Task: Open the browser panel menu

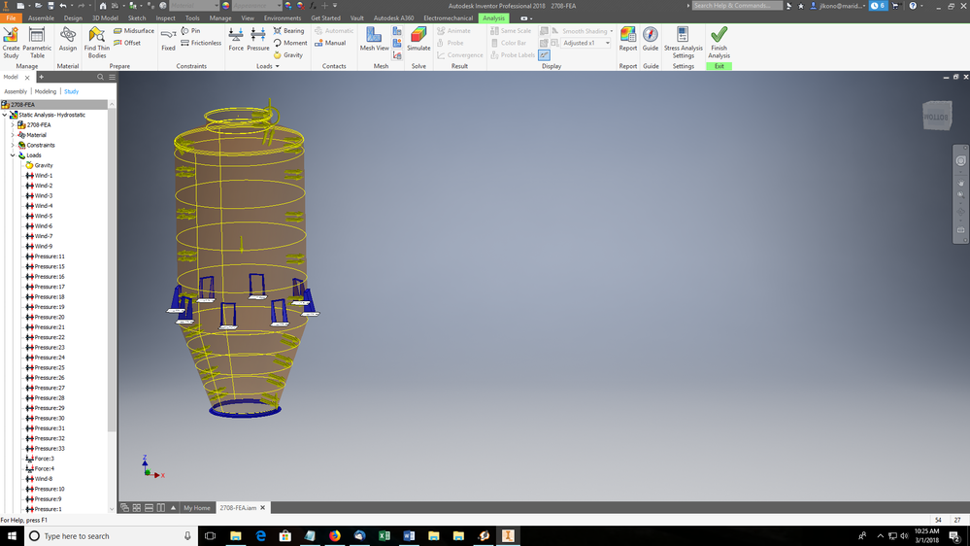Action: coord(112,77)
